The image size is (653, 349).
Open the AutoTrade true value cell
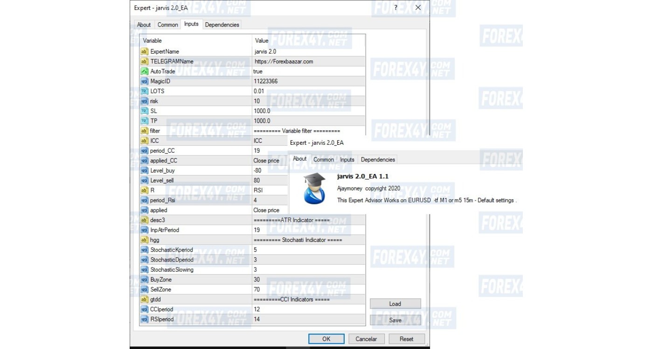pos(308,71)
